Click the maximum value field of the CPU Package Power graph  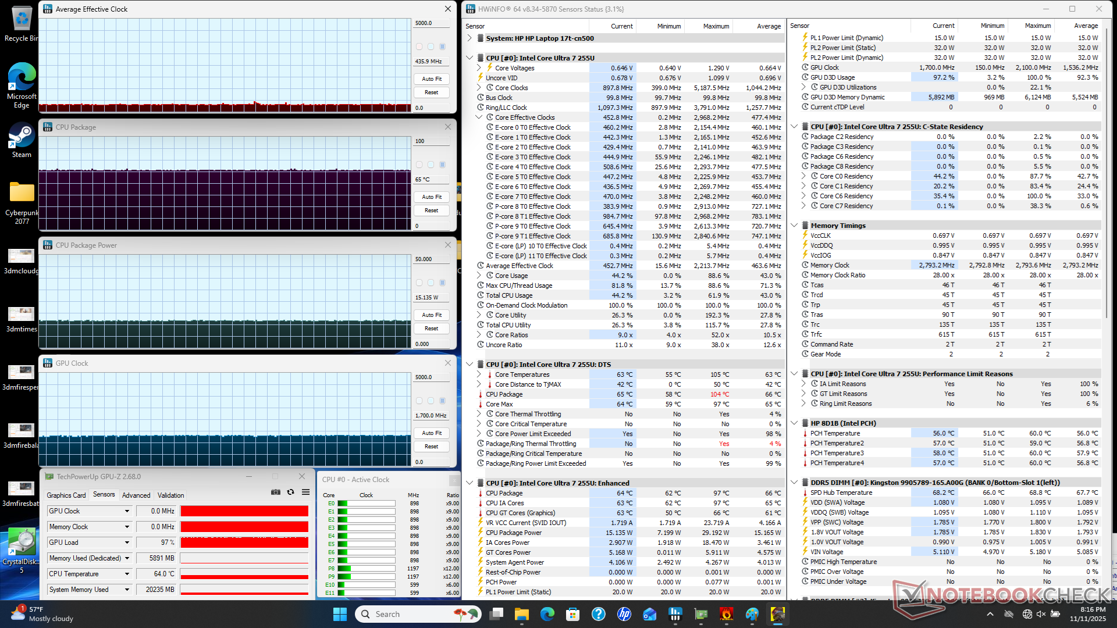click(431, 259)
